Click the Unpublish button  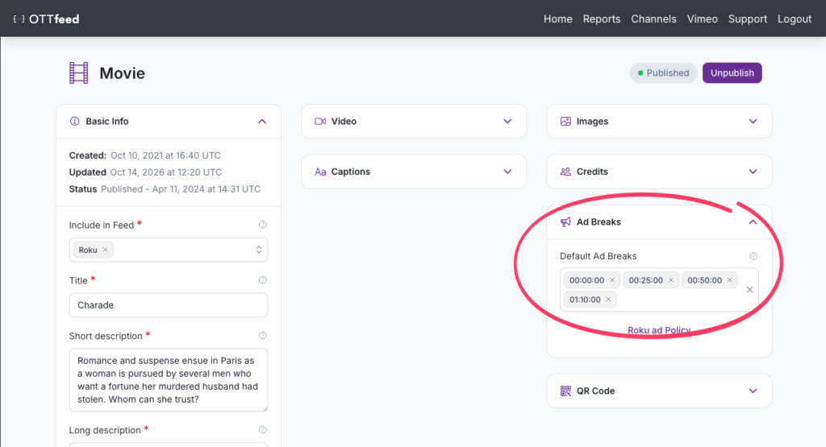click(732, 73)
